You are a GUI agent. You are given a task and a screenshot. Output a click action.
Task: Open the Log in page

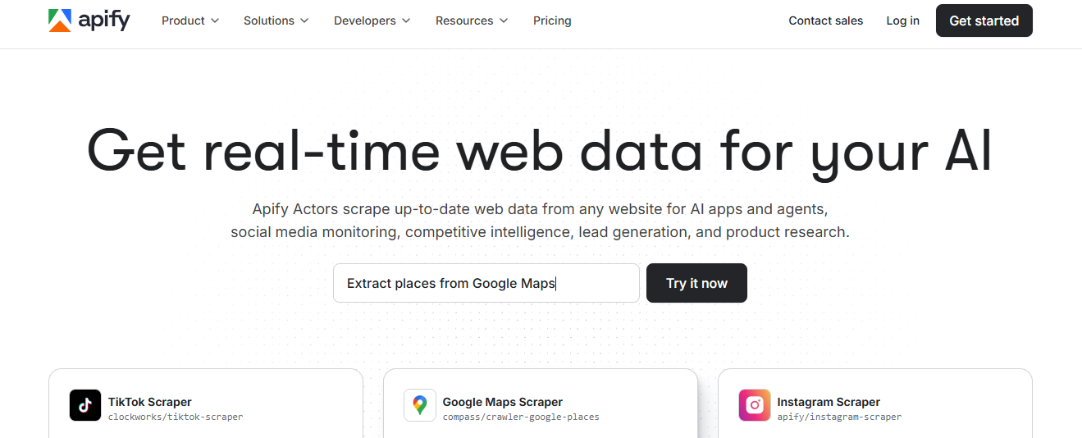(902, 21)
